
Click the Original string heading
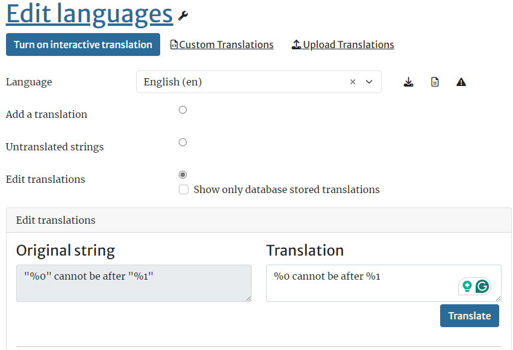(x=66, y=251)
